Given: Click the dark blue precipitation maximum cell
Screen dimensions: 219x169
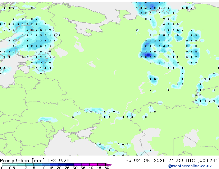Looking at the screenshot, I should [x=148, y=55].
